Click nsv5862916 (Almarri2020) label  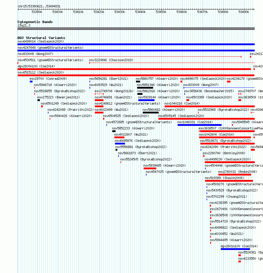pyautogui.click(x=158, y=91)
